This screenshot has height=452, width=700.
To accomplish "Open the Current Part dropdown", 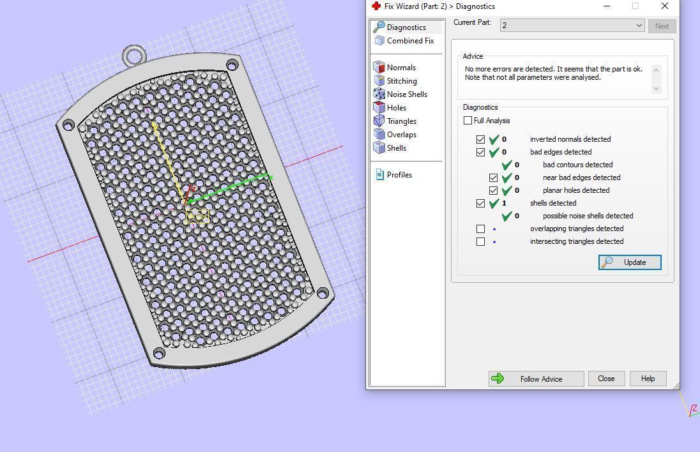I will tap(572, 26).
